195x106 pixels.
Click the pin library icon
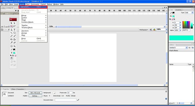point(189,48)
